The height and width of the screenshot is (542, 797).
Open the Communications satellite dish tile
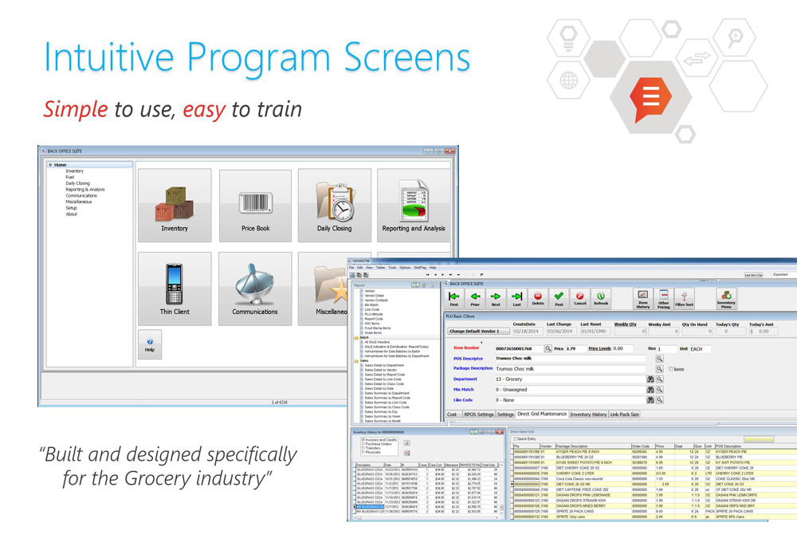click(255, 289)
